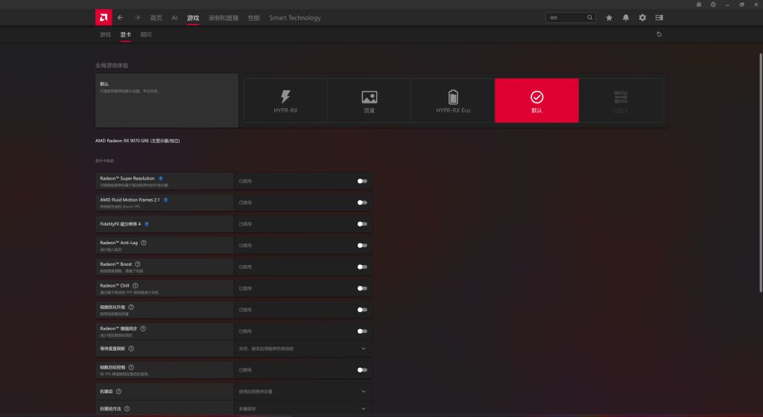The height and width of the screenshot is (417, 763).
Task: Expand the 等待垂直刷新 dropdown
Action: tap(364, 348)
